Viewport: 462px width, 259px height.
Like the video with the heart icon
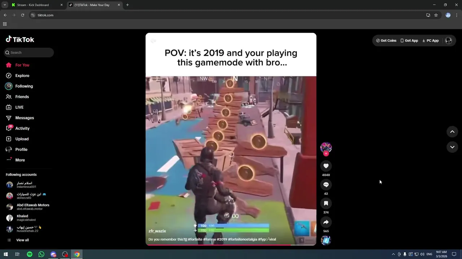(x=326, y=166)
